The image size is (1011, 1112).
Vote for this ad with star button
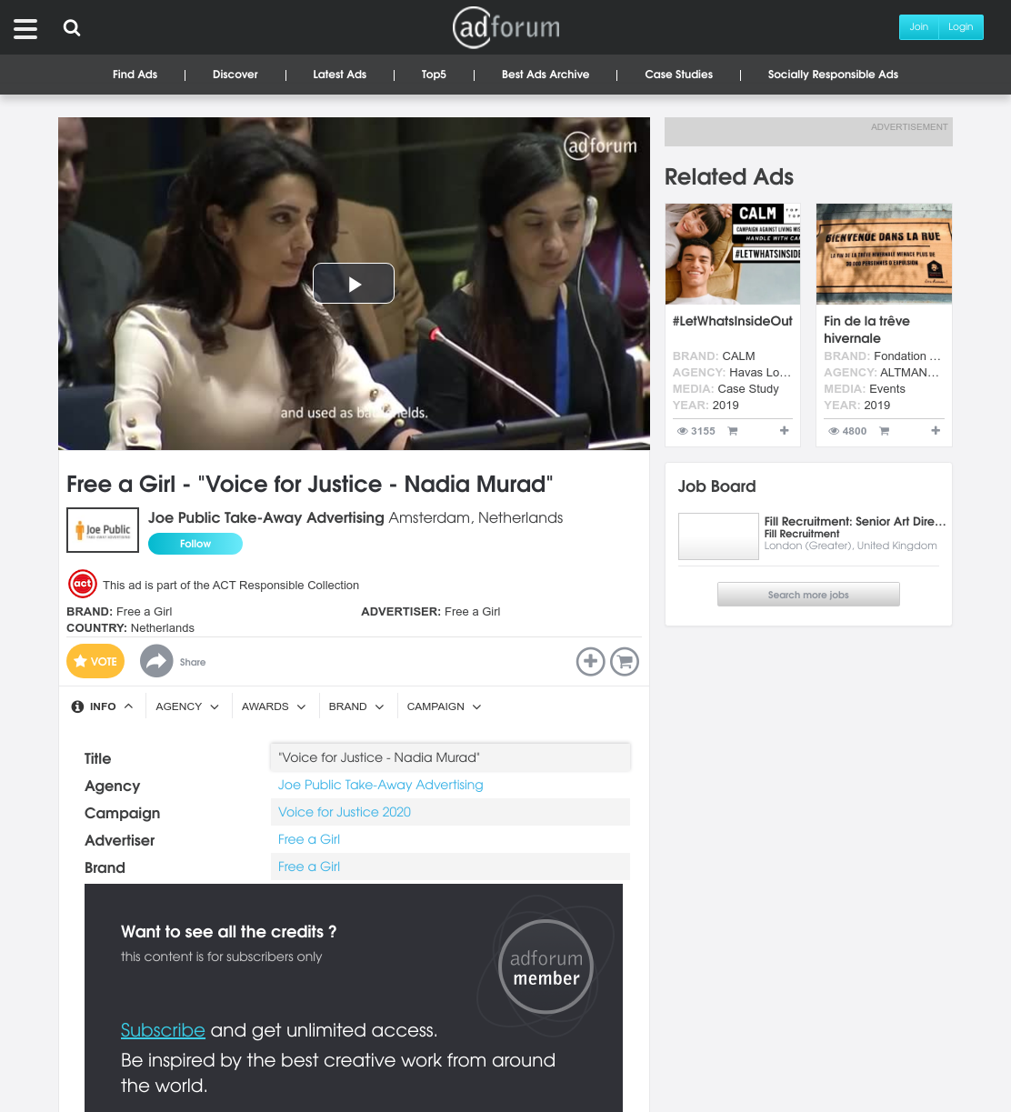95,661
